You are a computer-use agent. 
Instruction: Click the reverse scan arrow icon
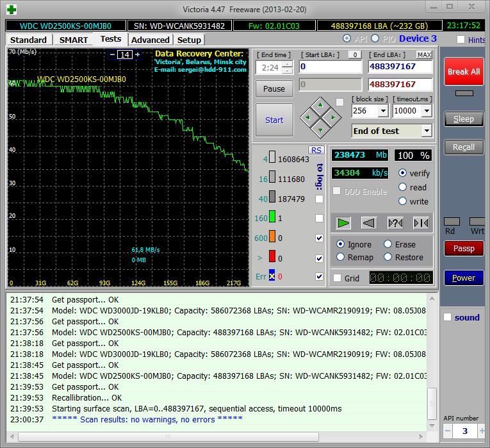(369, 223)
